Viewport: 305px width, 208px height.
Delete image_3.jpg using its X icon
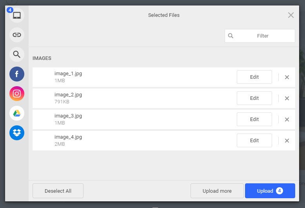[287, 119]
